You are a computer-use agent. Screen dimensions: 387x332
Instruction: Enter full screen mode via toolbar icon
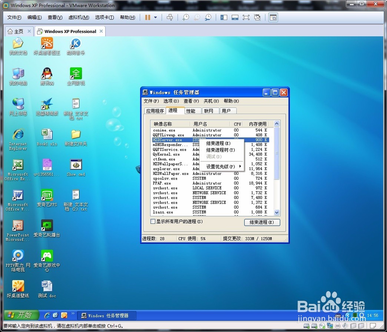point(246,17)
